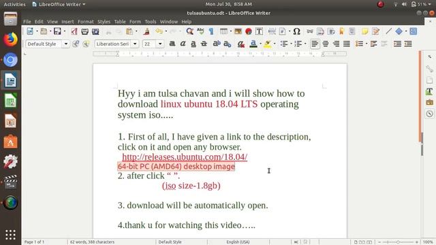Screen dimensions: 436x245
Task: Insert image icon
Action: coord(238,31)
